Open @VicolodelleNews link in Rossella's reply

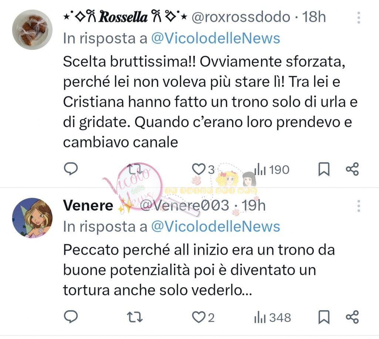pyautogui.click(x=215, y=38)
